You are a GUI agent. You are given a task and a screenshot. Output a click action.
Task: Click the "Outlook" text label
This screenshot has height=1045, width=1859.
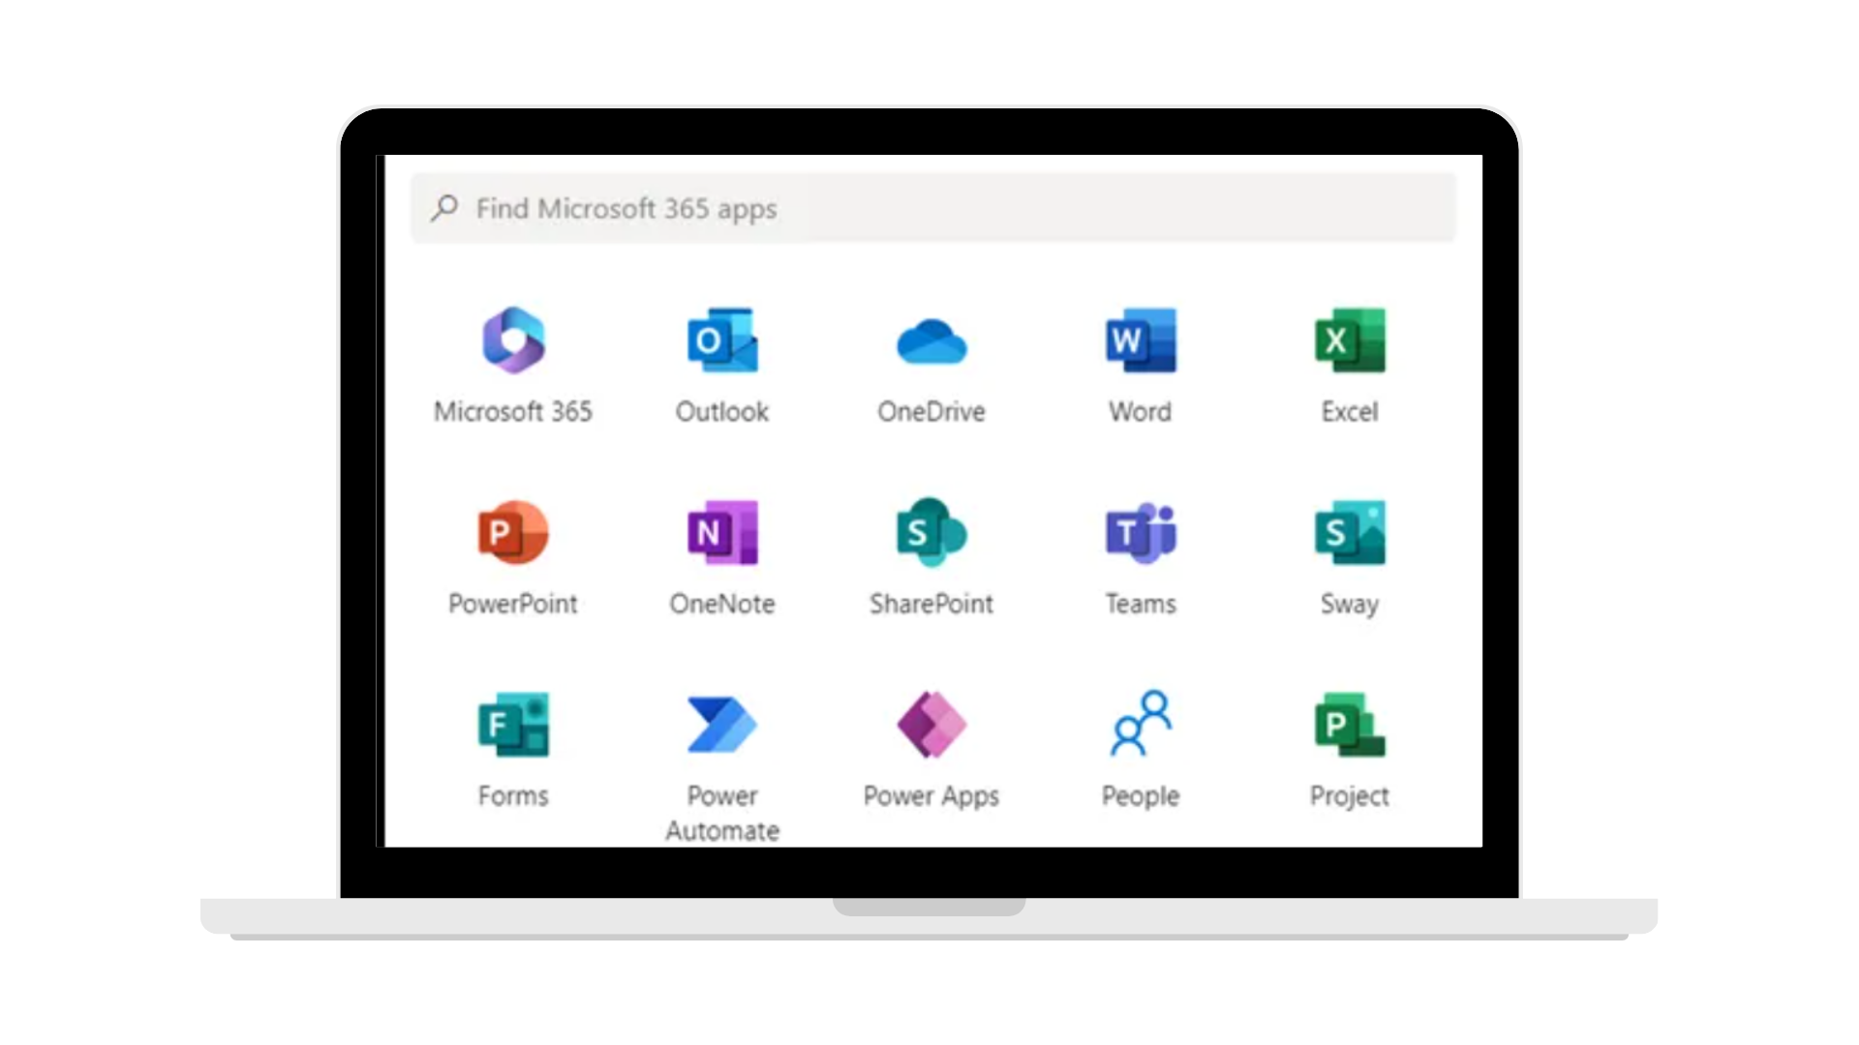pos(722,412)
